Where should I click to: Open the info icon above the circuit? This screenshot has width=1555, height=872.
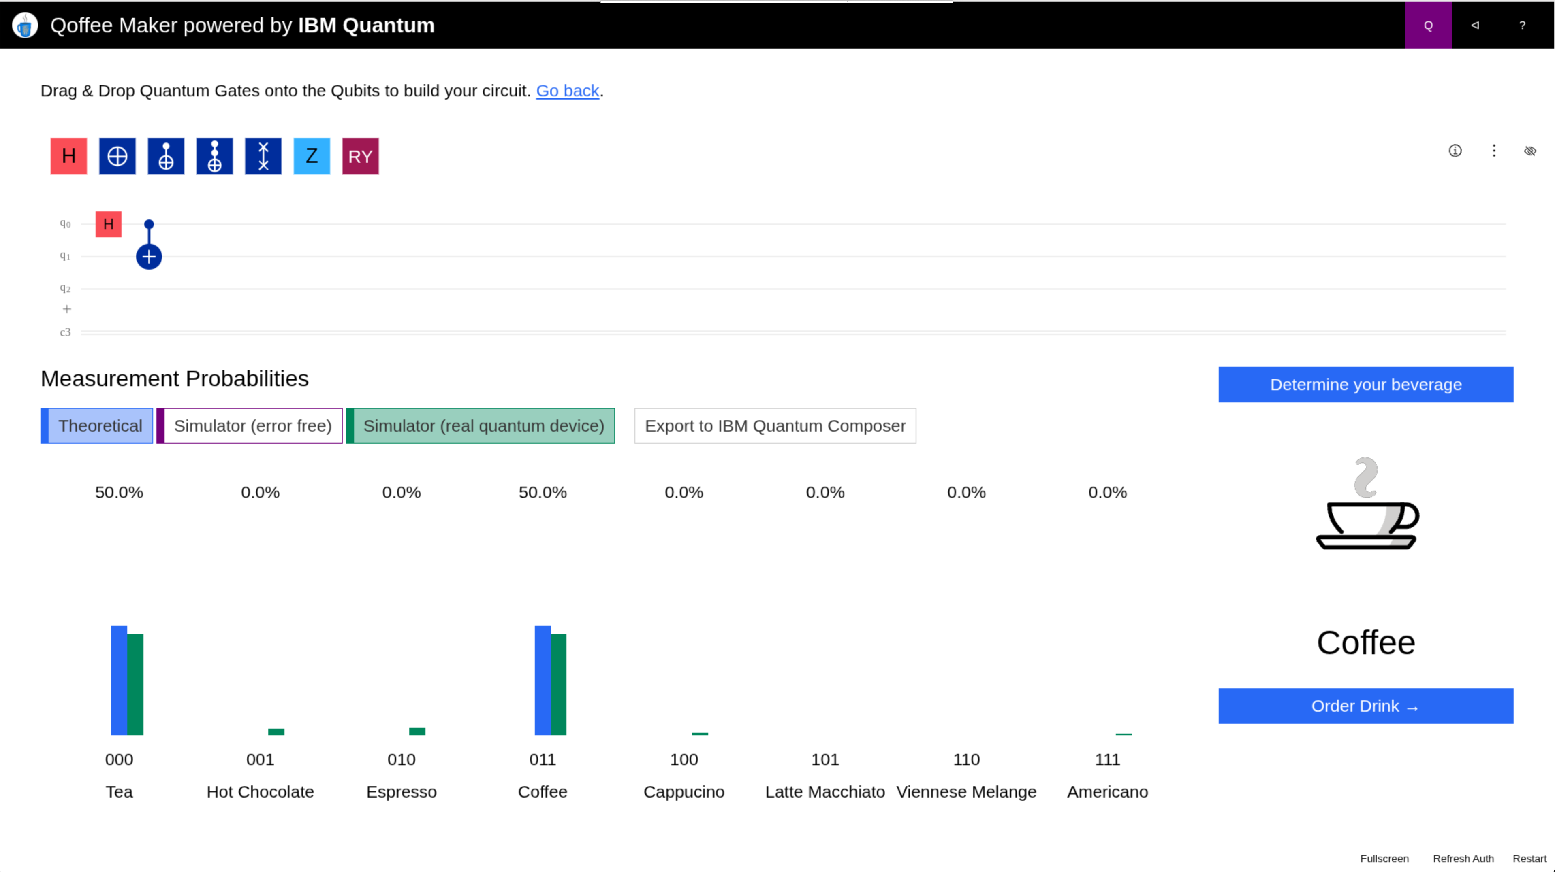point(1455,151)
